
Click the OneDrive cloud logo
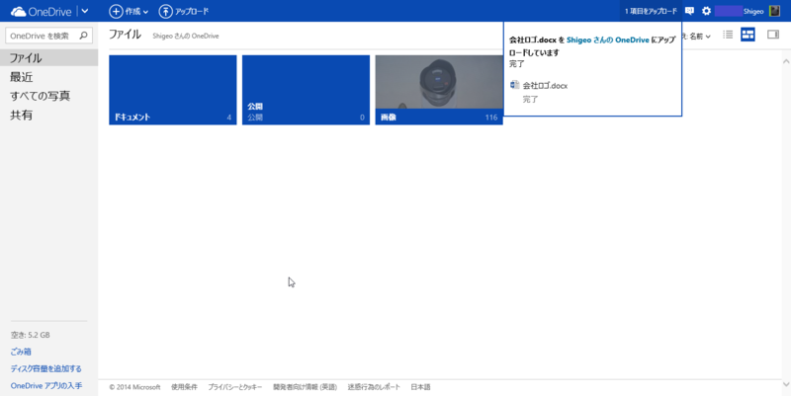click(x=18, y=11)
